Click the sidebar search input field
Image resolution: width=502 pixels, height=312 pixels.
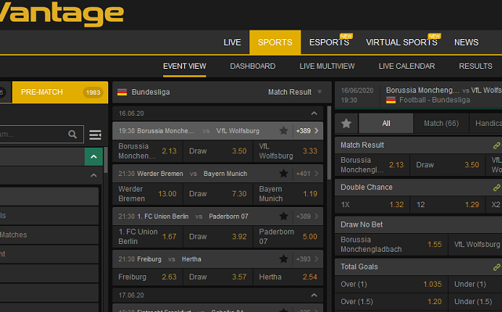tap(32, 134)
